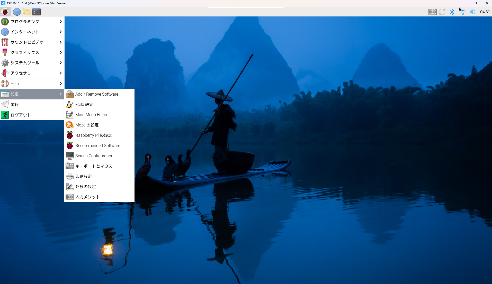Open the file manager folder icon in taskbar
Image resolution: width=492 pixels, height=284 pixels.
(x=27, y=12)
